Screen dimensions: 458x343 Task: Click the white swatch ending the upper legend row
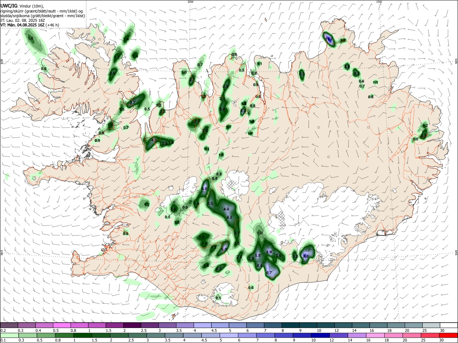[448, 325]
